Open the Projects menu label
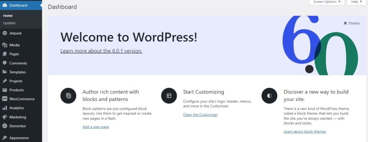Image resolution: width=368 pixels, height=142 pixels. tap(16, 81)
